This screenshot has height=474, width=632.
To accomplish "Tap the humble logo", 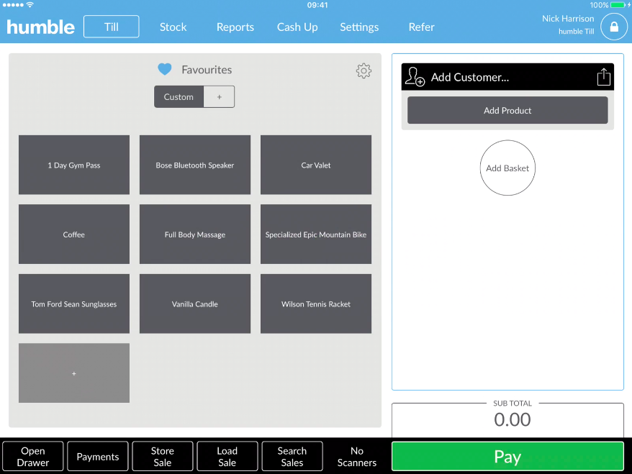I will tap(41, 27).
